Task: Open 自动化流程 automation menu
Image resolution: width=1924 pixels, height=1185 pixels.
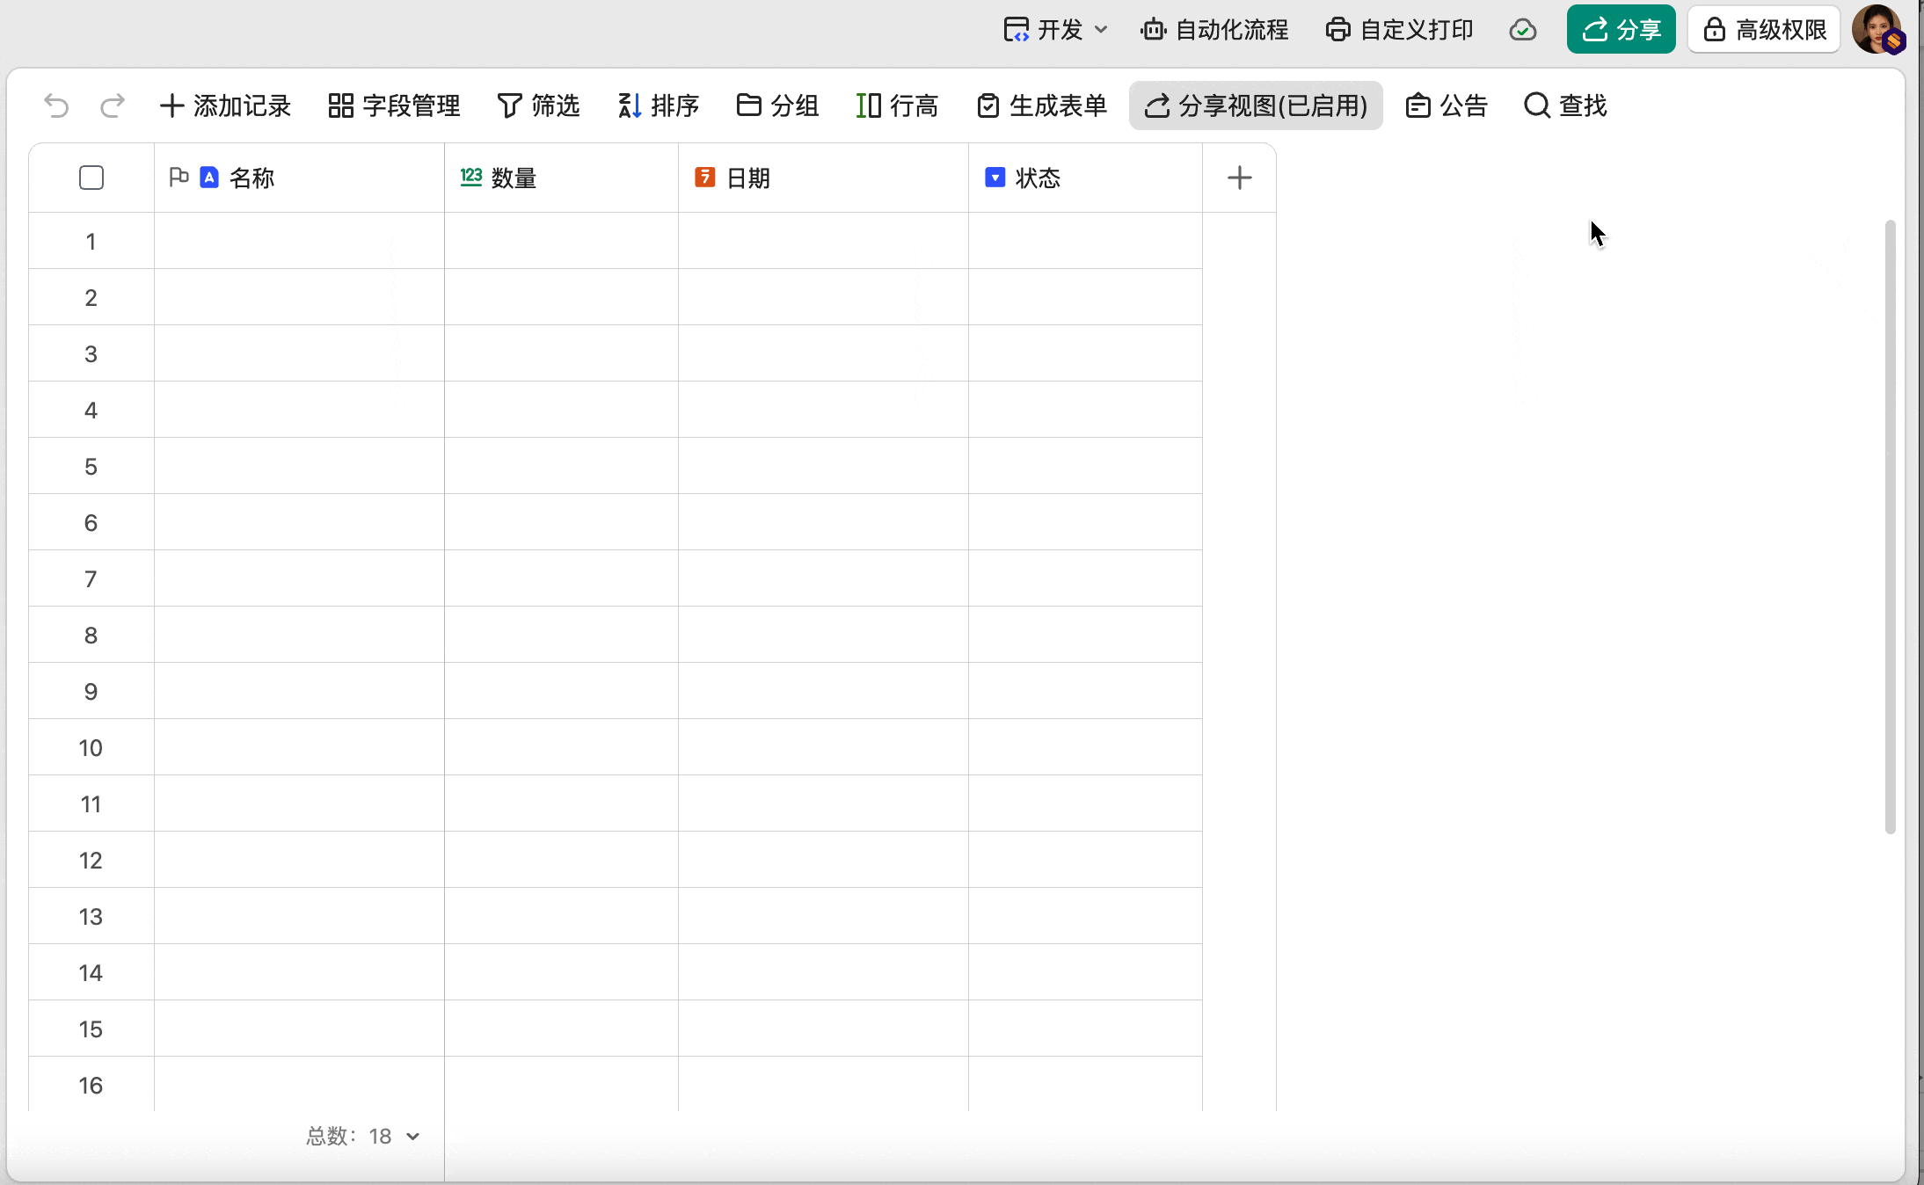Action: tap(1214, 30)
